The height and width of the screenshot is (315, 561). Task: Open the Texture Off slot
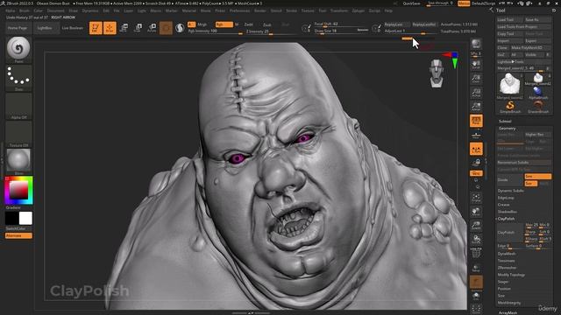(x=18, y=134)
